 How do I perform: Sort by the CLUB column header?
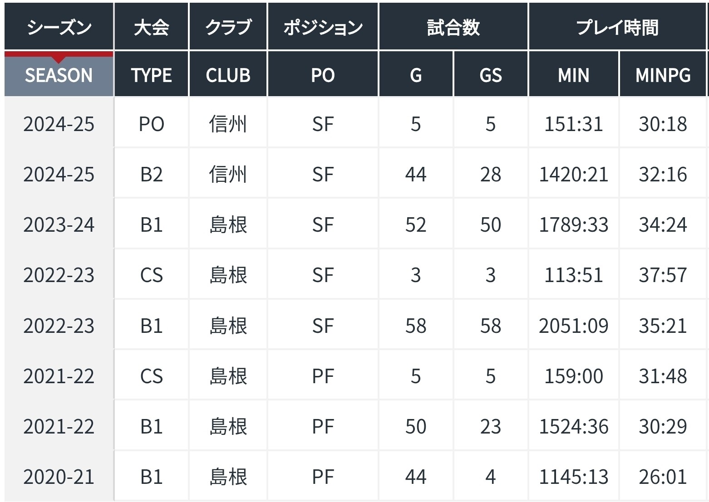click(x=228, y=75)
